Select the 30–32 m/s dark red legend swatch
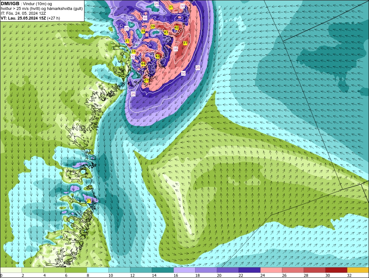 click(336, 270)
